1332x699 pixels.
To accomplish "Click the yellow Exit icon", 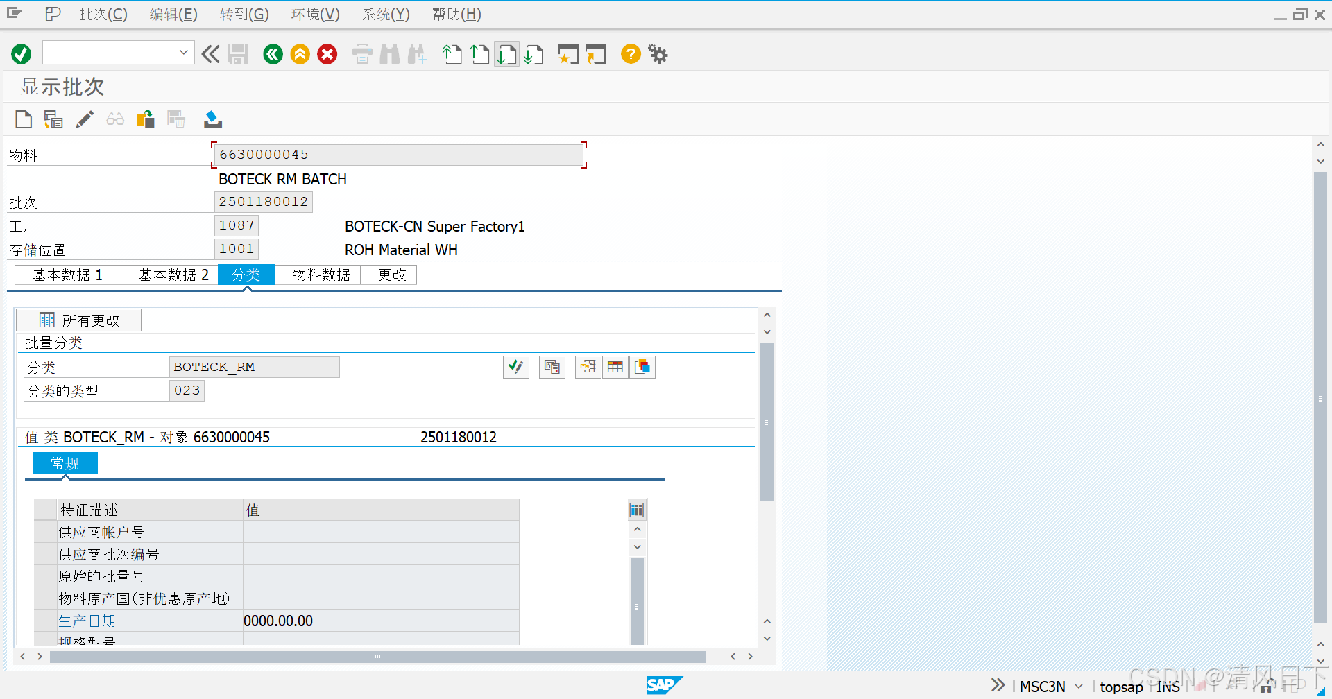I will pos(300,54).
